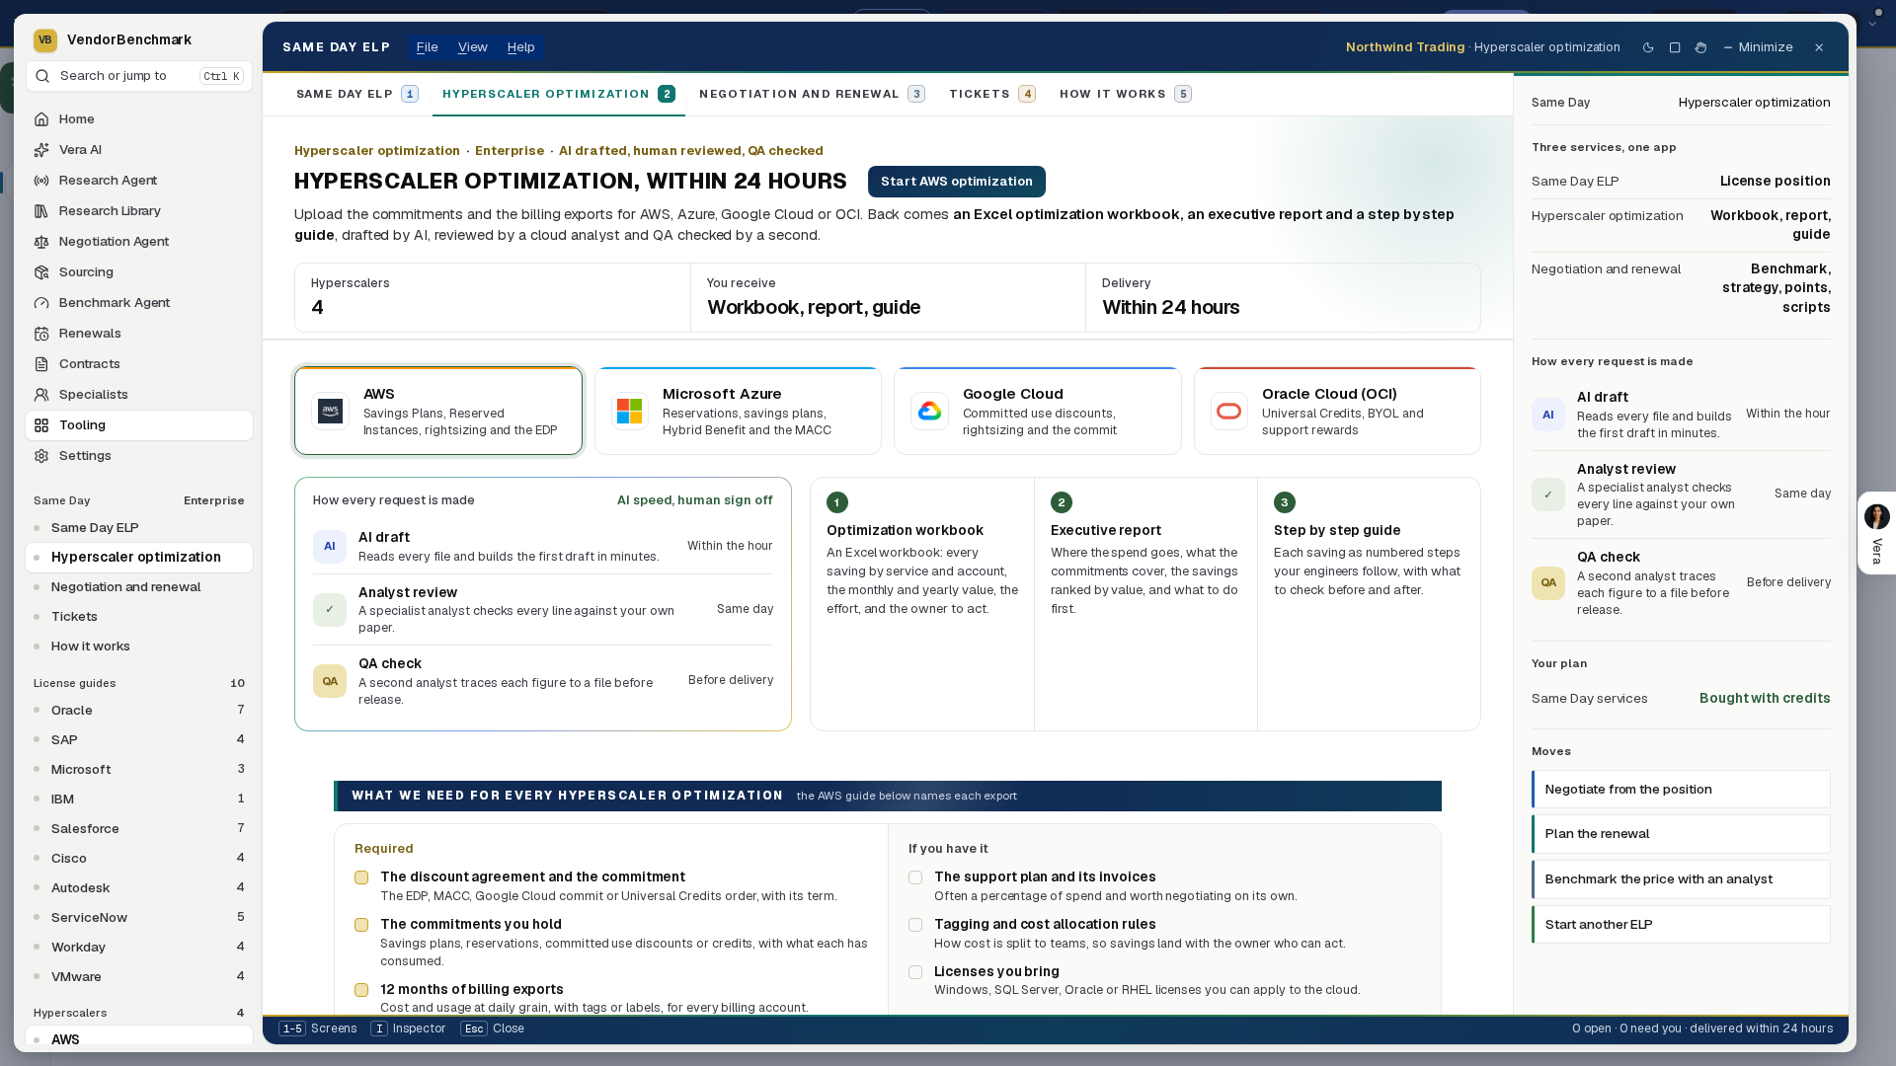Viewport: 1896px width, 1066px height.
Task: Click the hand icon in the title bar
Action: (1700, 47)
